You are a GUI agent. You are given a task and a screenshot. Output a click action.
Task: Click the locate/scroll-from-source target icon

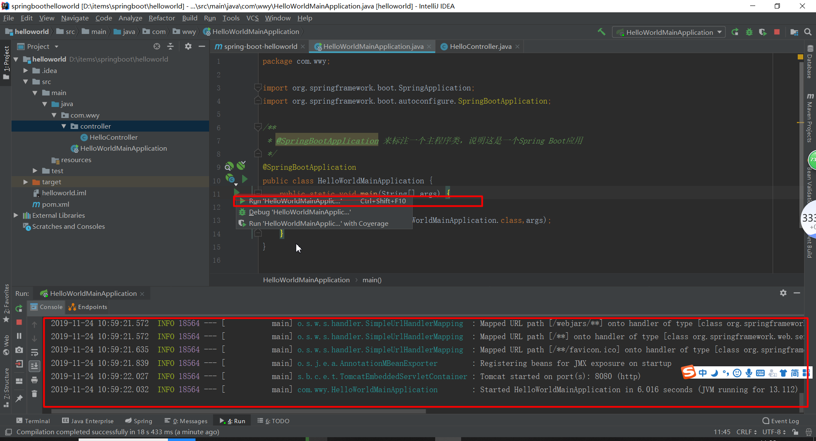[157, 46]
